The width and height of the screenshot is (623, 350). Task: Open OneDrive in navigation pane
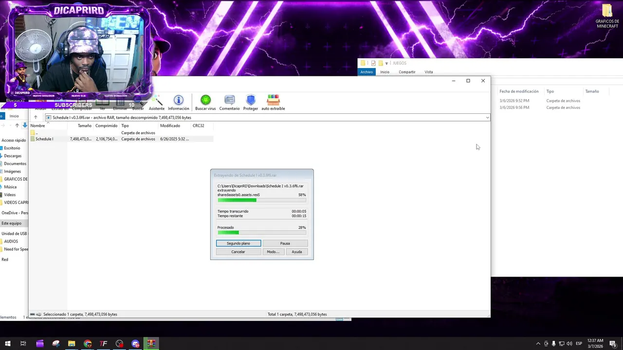coord(15,213)
